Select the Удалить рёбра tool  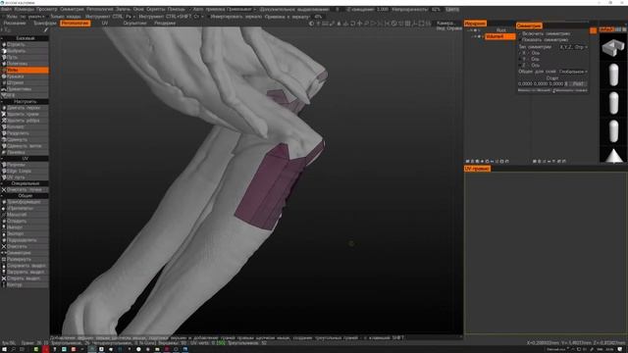25,121
